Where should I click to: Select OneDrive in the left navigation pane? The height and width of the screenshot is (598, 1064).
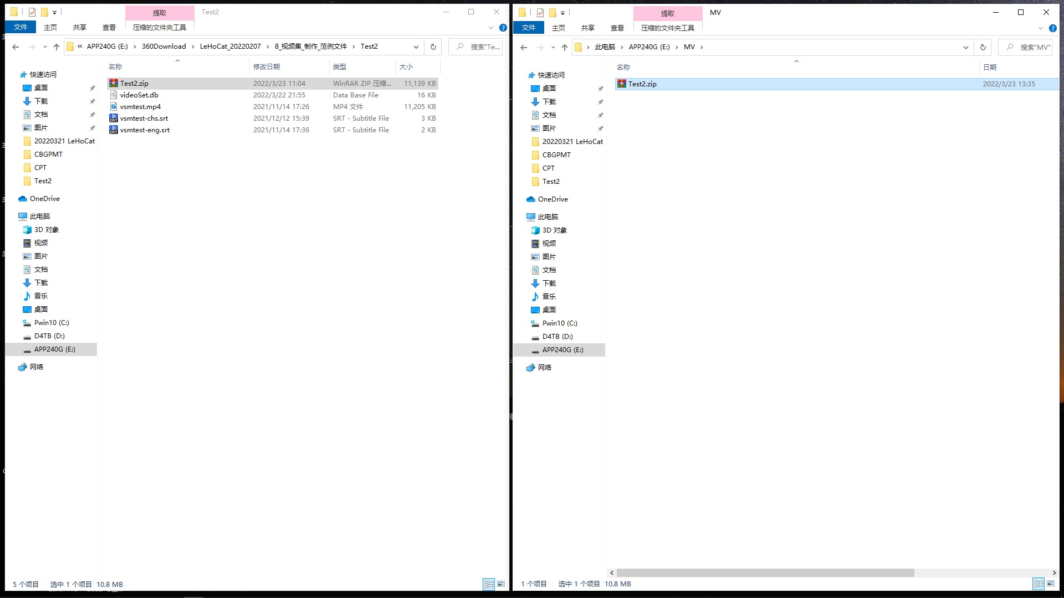coord(44,199)
